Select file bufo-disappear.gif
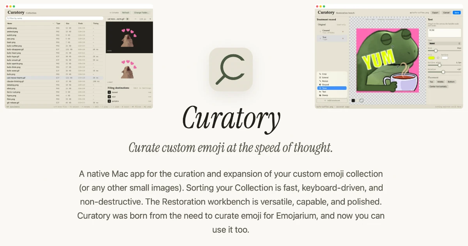Image resolution: width=468 pixels, height=246 pixels. point(15,49)
